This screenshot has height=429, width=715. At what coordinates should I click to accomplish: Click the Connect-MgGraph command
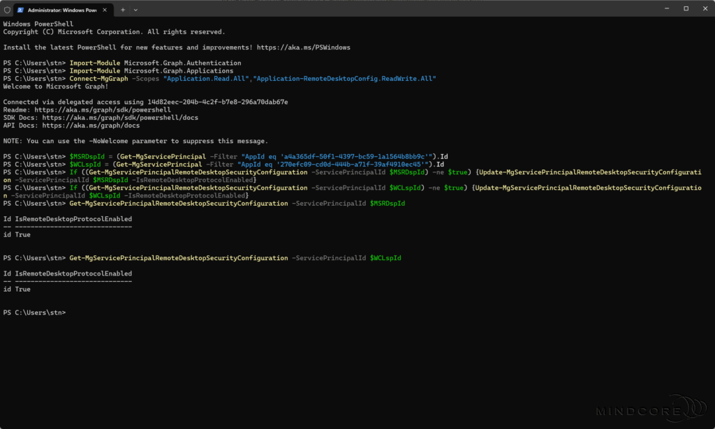click(x=99, y=78)
